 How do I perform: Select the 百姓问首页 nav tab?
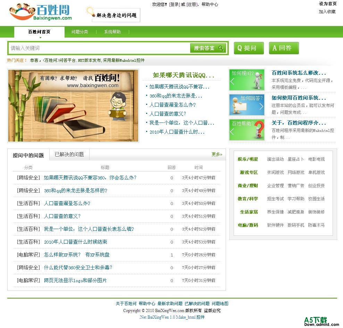point(39,32)
